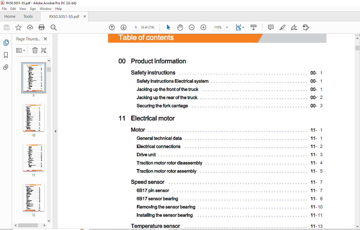Select page 11 thumbnail

click(34, 158)
